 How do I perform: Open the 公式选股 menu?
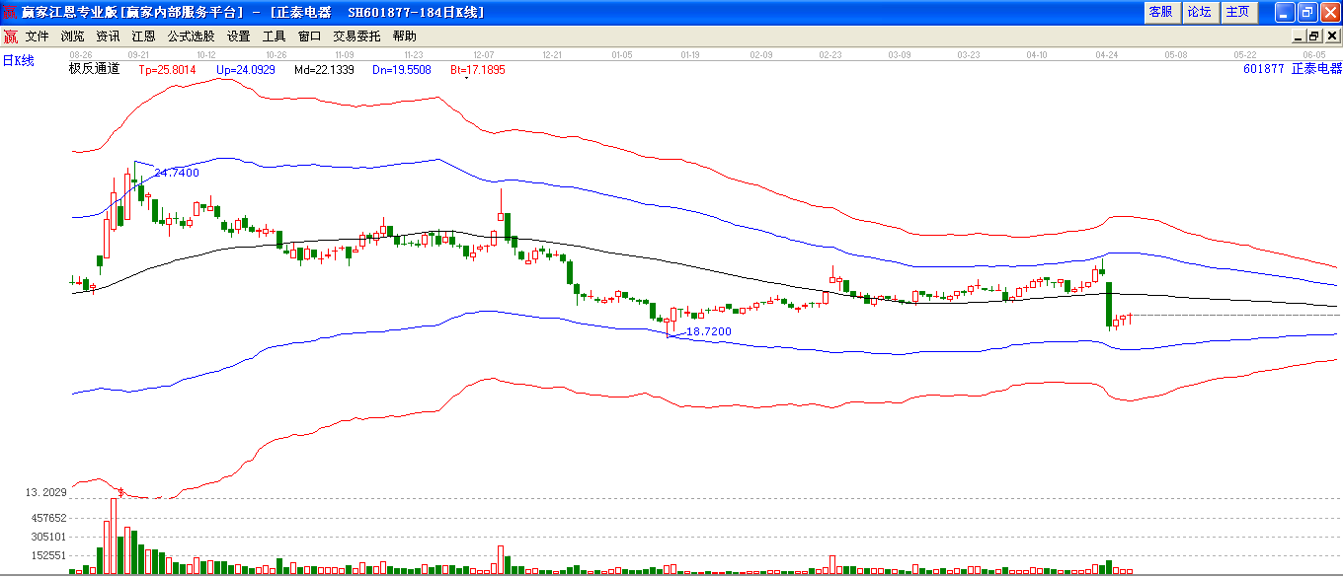[x=191, y=36]
